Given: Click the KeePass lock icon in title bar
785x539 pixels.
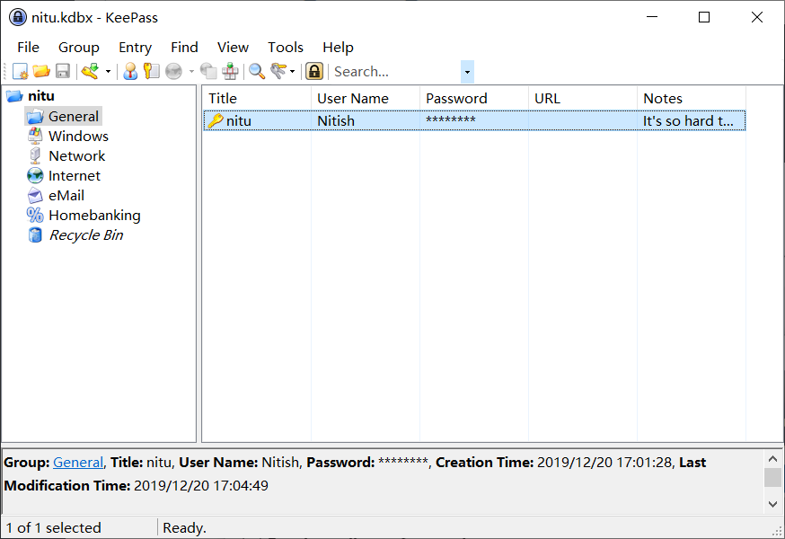Looking at the screenshot, I should coord(18,18).
